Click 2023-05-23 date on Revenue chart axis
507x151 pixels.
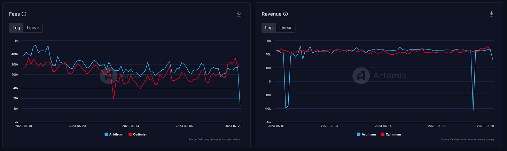pos(329,126)
